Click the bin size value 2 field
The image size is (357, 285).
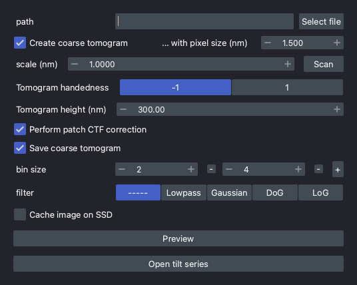click(x=157, y=169)
